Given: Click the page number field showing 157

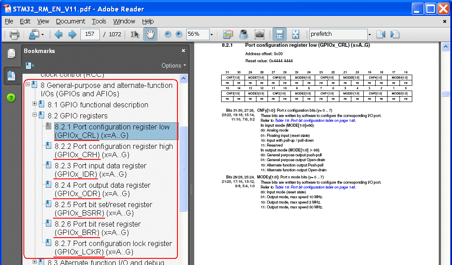Looking at the screenshot, I should point(90,34).
